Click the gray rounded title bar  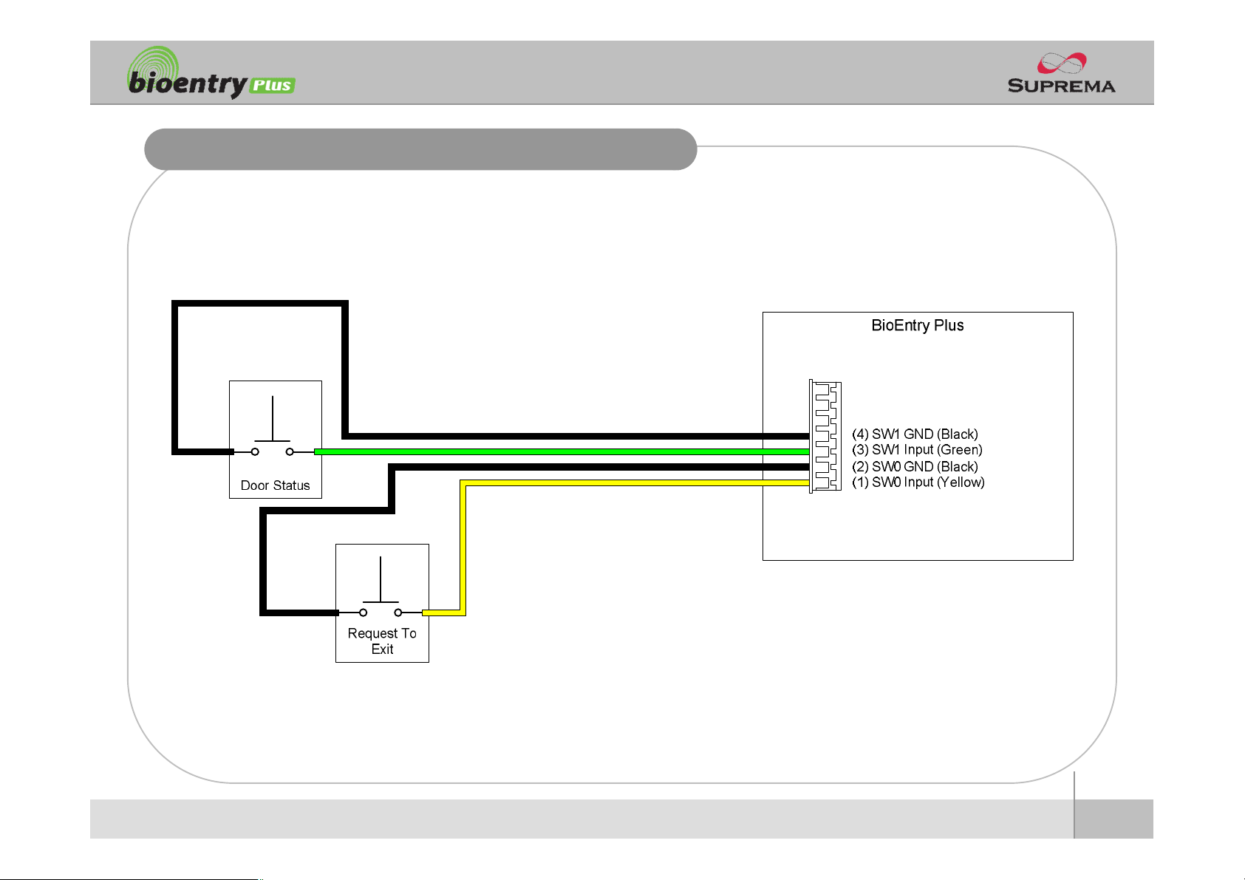420,149
